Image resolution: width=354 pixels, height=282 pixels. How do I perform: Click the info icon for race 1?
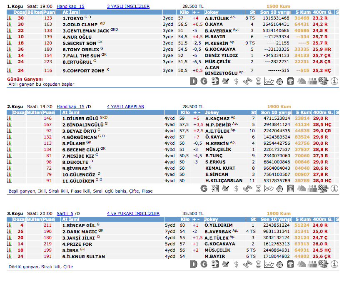point(334,81)
